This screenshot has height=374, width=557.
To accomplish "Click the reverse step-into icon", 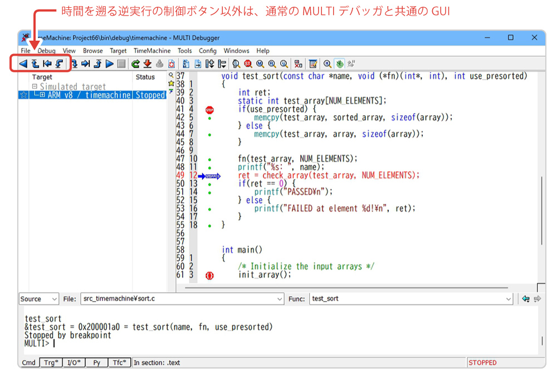I will point(59,64).
